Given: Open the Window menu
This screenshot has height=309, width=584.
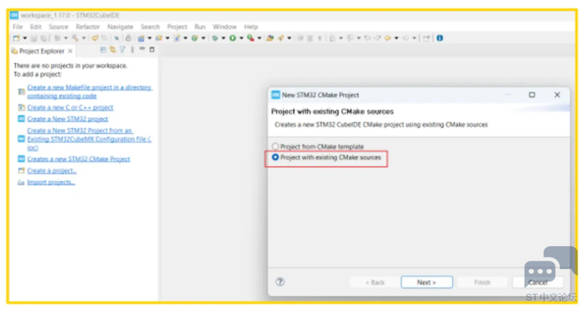Looking at the screenshot, I should click(x=224, y=27).
